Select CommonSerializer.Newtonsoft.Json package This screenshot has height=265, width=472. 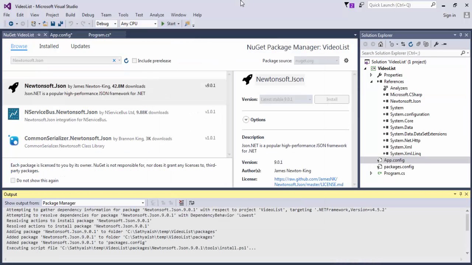(x=114, y=142)
